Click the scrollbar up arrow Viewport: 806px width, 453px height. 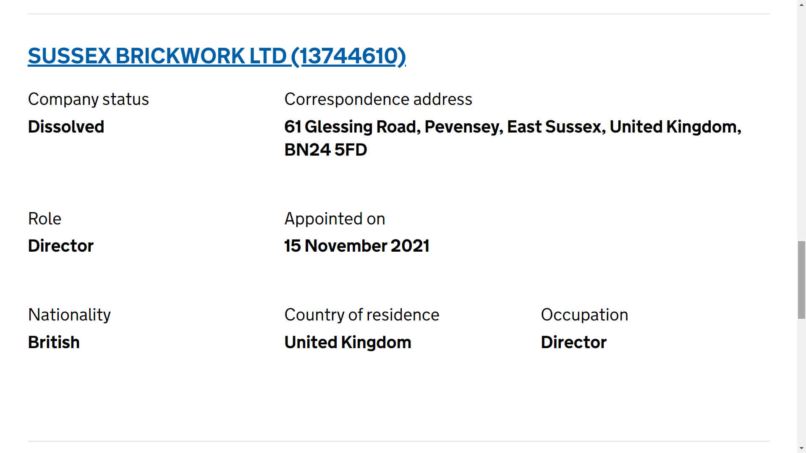pyautogui.click(x=801, y=4)
